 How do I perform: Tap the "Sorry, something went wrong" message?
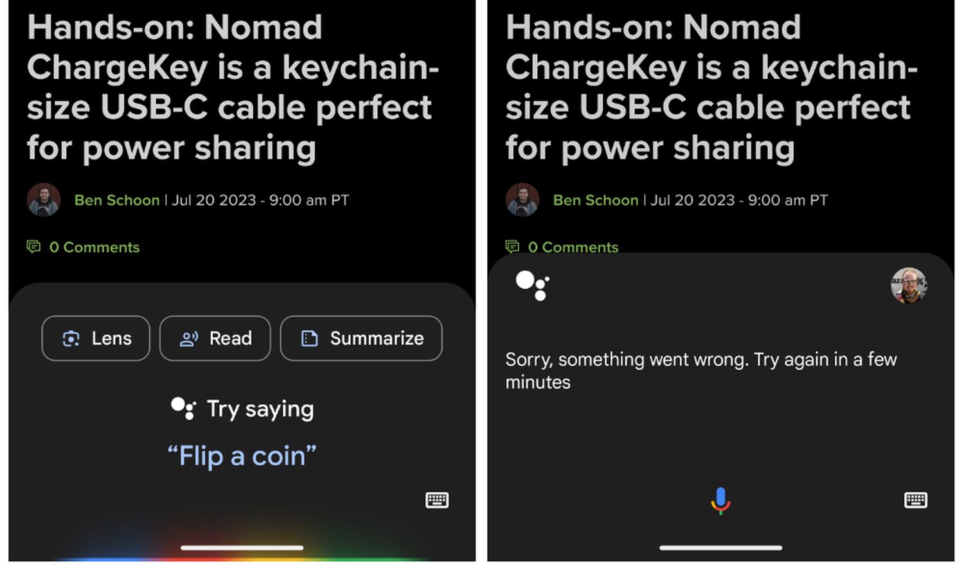coord(701,370)
